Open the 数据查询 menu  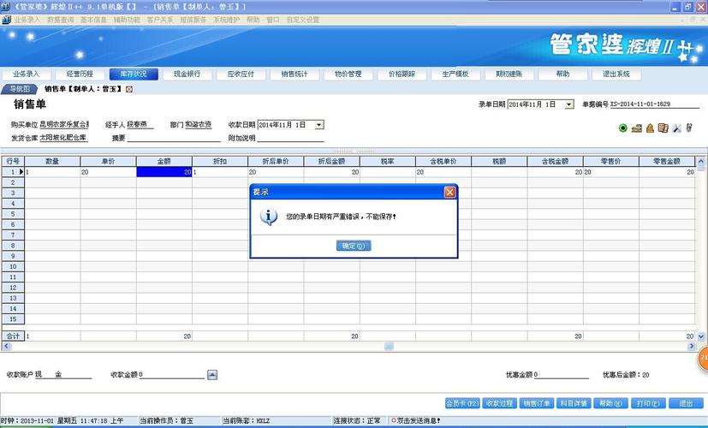point(60,20)
